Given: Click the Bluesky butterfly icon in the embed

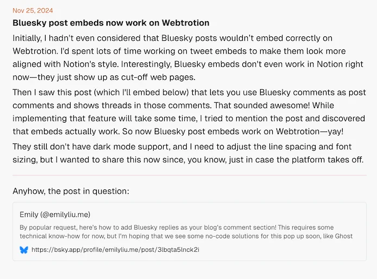Looking at the screenshot, I should [x=24, y=250].
